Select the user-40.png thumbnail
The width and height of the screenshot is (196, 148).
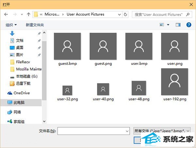[x=103, y=89]
